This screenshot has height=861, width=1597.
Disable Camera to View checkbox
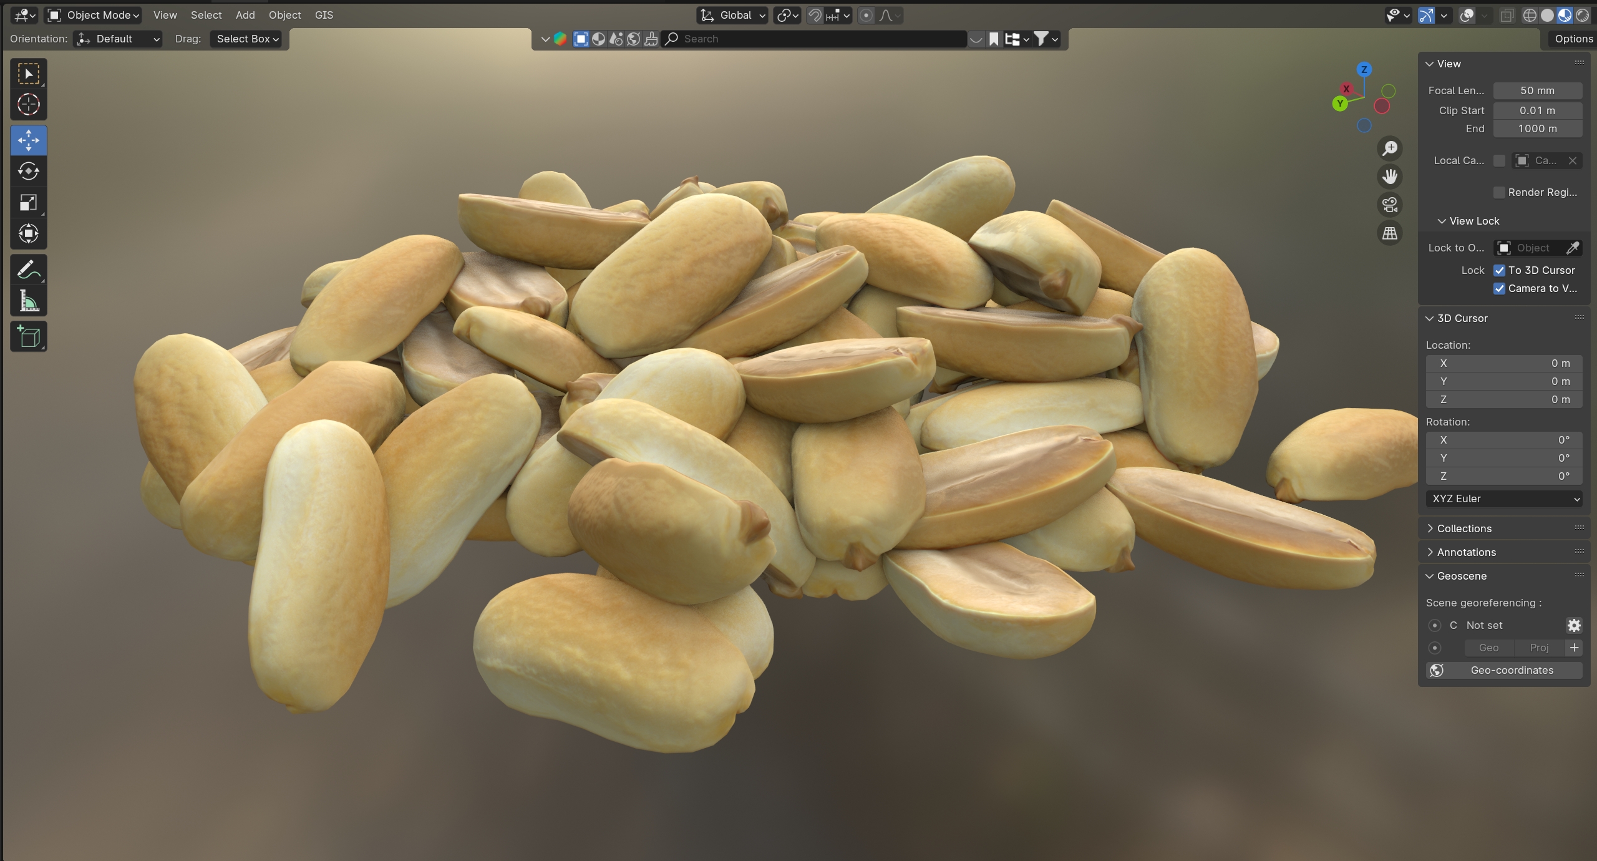(x=1499, y=288)
